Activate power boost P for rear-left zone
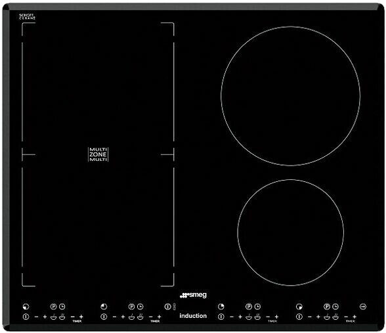The image size is (386, 333). 131,306
